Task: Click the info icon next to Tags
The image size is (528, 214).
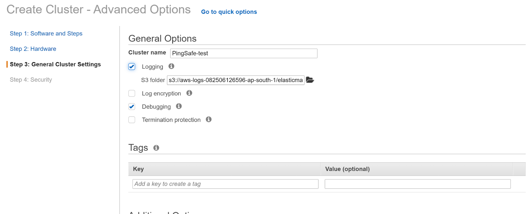Action: 156,148
